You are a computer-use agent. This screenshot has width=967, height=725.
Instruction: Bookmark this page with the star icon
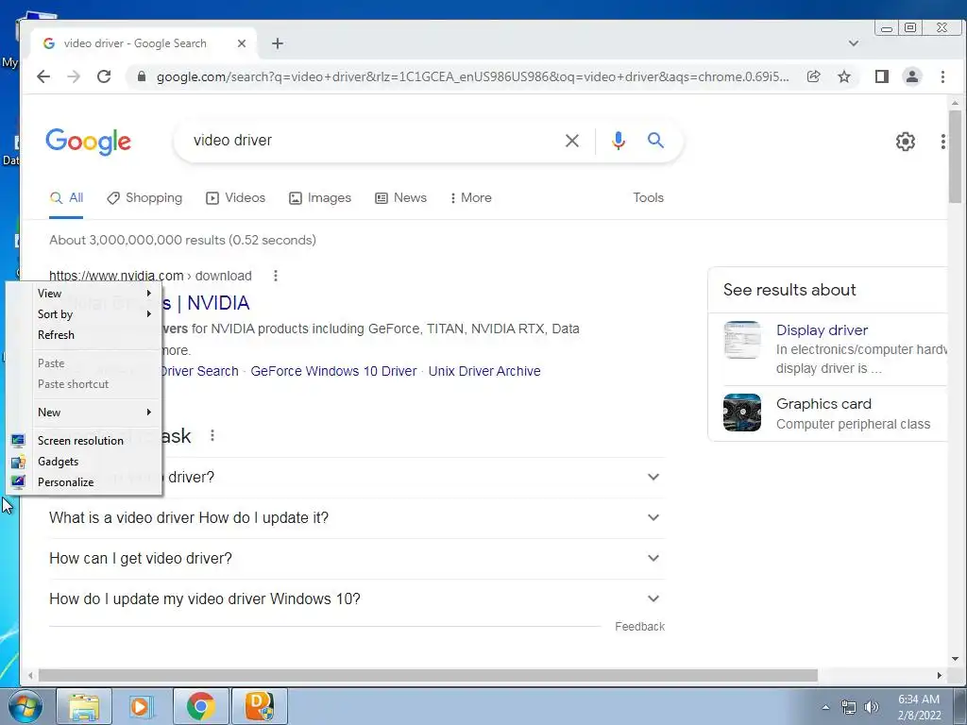tap(844, 76)
